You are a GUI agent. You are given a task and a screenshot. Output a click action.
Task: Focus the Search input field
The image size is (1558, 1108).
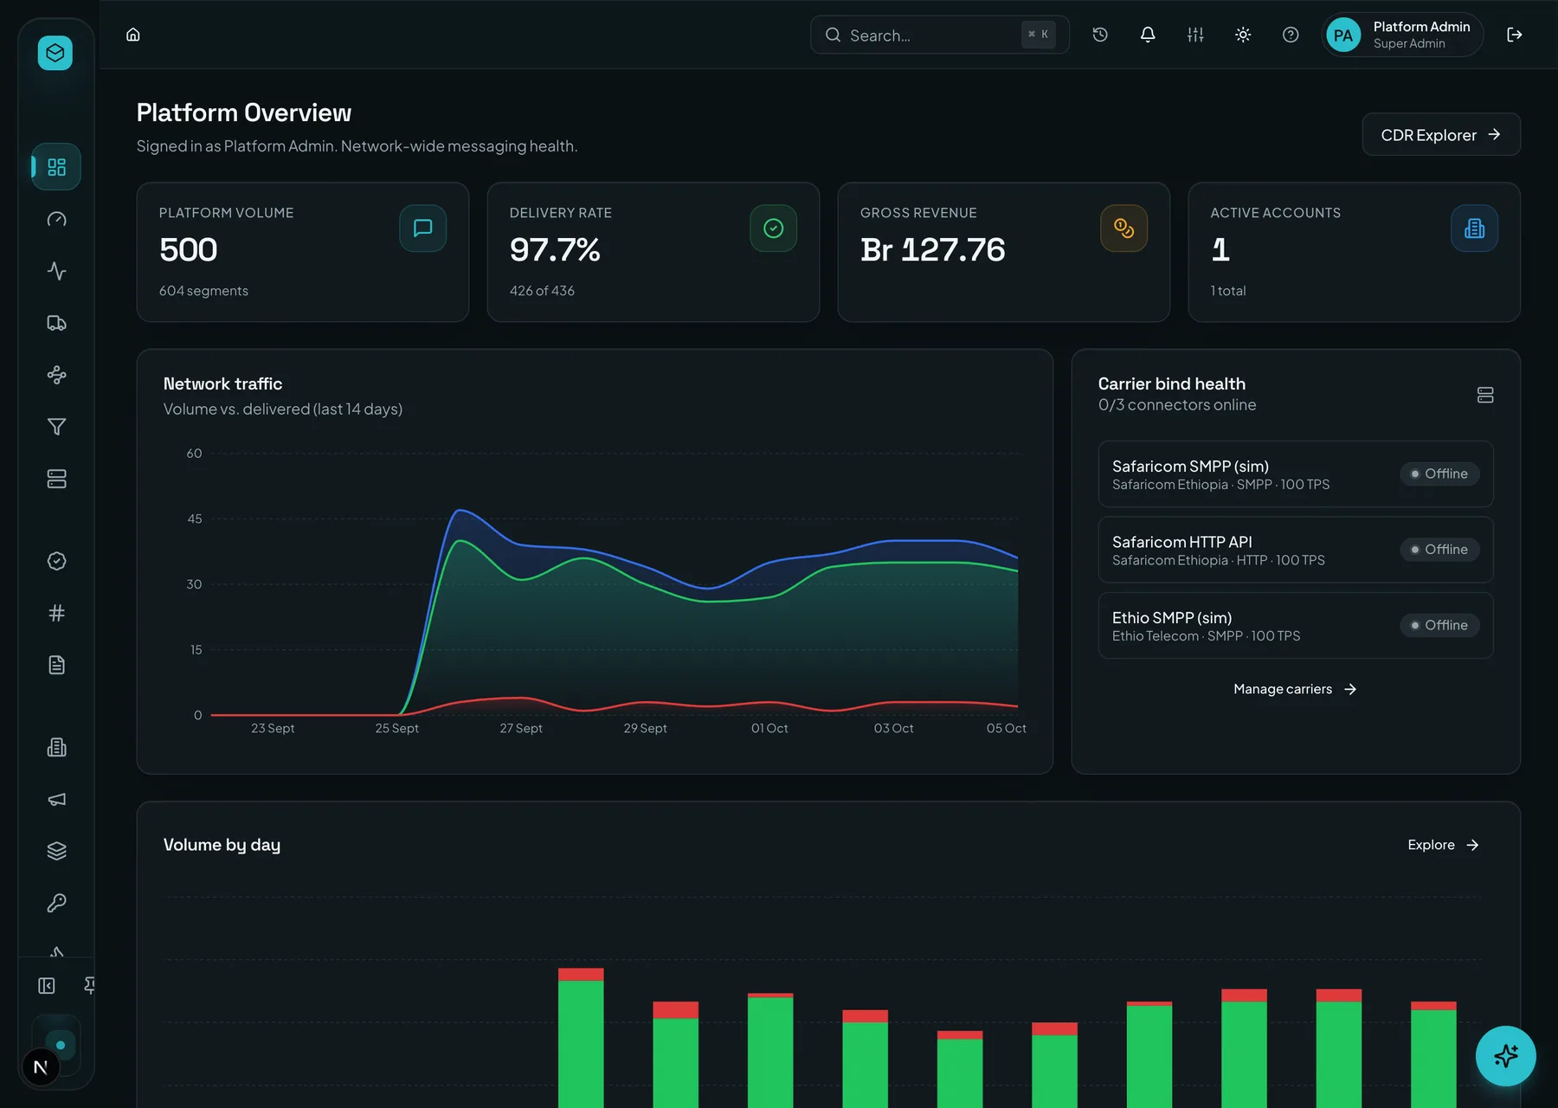[x=940, y=35]
